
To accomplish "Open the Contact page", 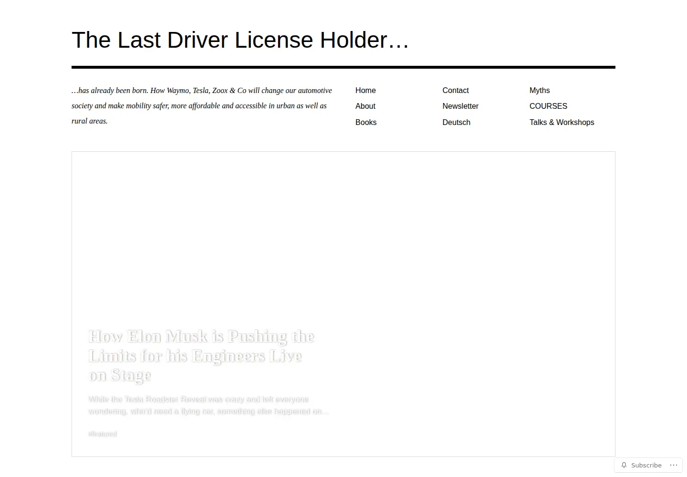I will (x=456, y=90).
